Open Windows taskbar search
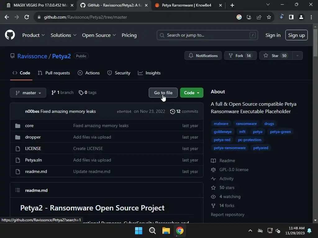The image size is (318, 238). [x=152, y=231]
